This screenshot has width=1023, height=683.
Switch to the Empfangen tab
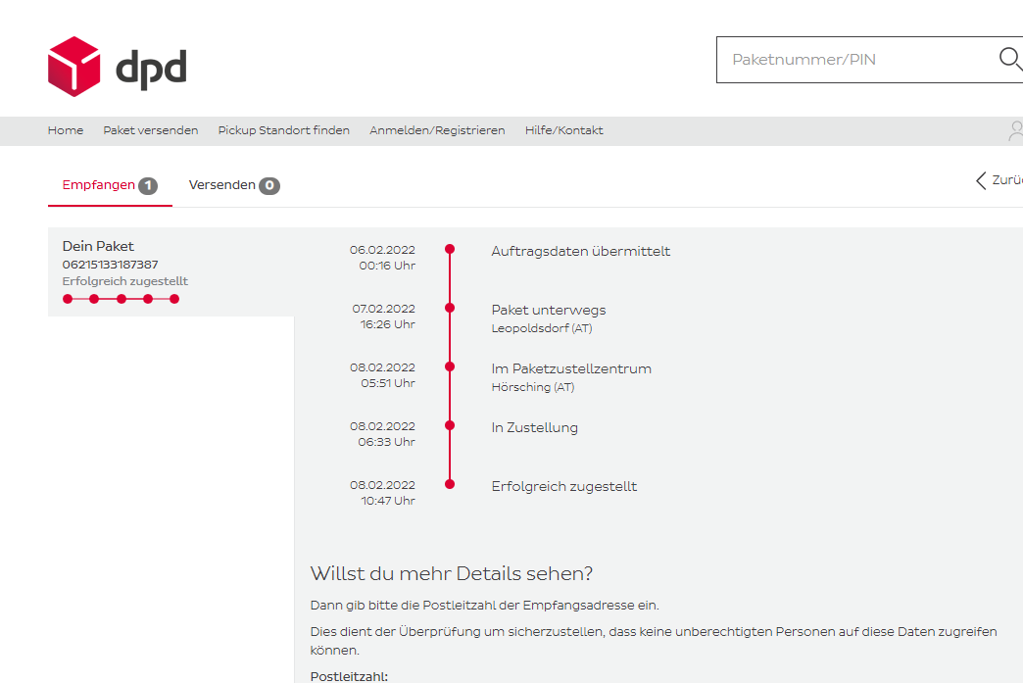(x=98, y=185)
